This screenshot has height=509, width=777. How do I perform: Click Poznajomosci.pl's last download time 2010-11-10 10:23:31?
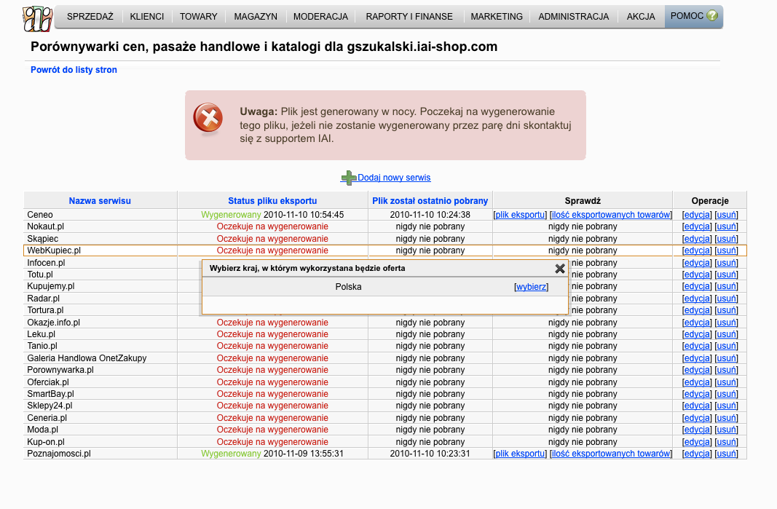click(x=430, y=454)
